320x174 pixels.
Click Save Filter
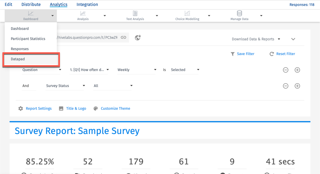click(x=243, y=54)
